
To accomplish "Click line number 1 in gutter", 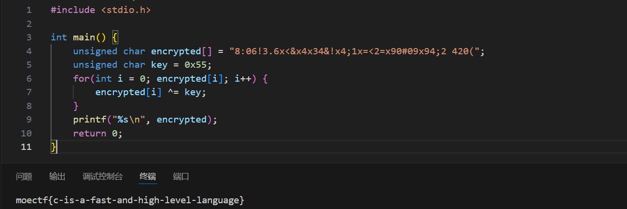I will [29, 10].
